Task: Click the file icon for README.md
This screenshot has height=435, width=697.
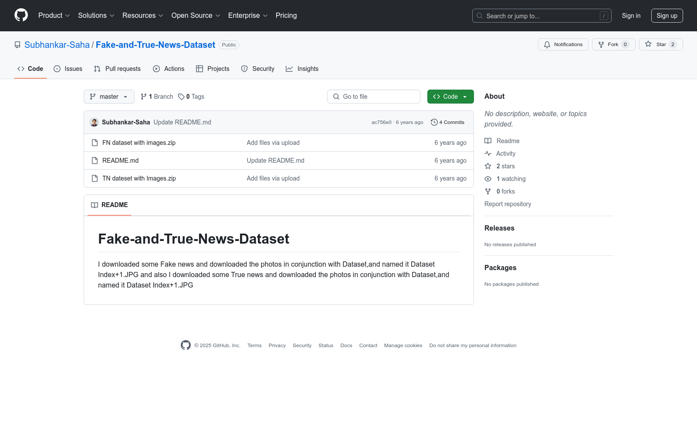Action: coord(95,161)
